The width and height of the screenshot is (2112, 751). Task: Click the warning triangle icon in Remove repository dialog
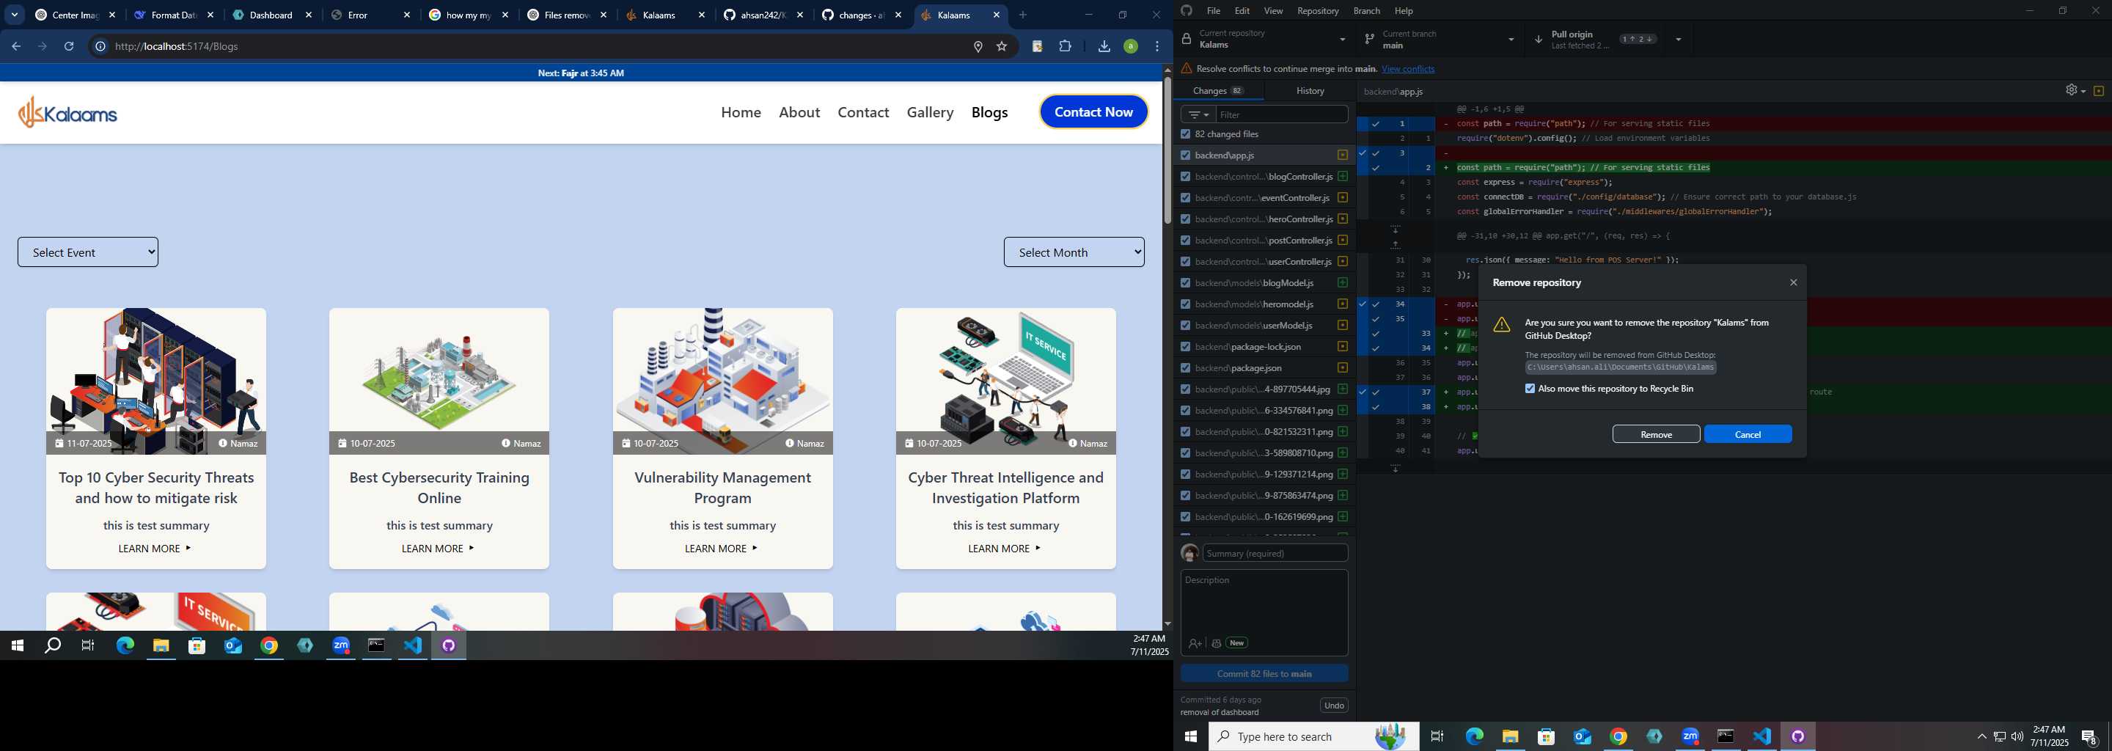(1501, 325)
